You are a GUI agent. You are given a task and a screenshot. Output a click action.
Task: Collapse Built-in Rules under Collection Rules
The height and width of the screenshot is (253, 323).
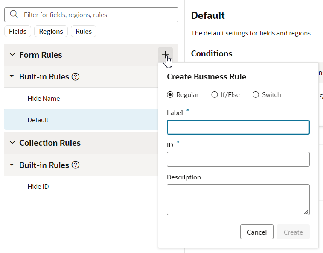click(12, 165)
